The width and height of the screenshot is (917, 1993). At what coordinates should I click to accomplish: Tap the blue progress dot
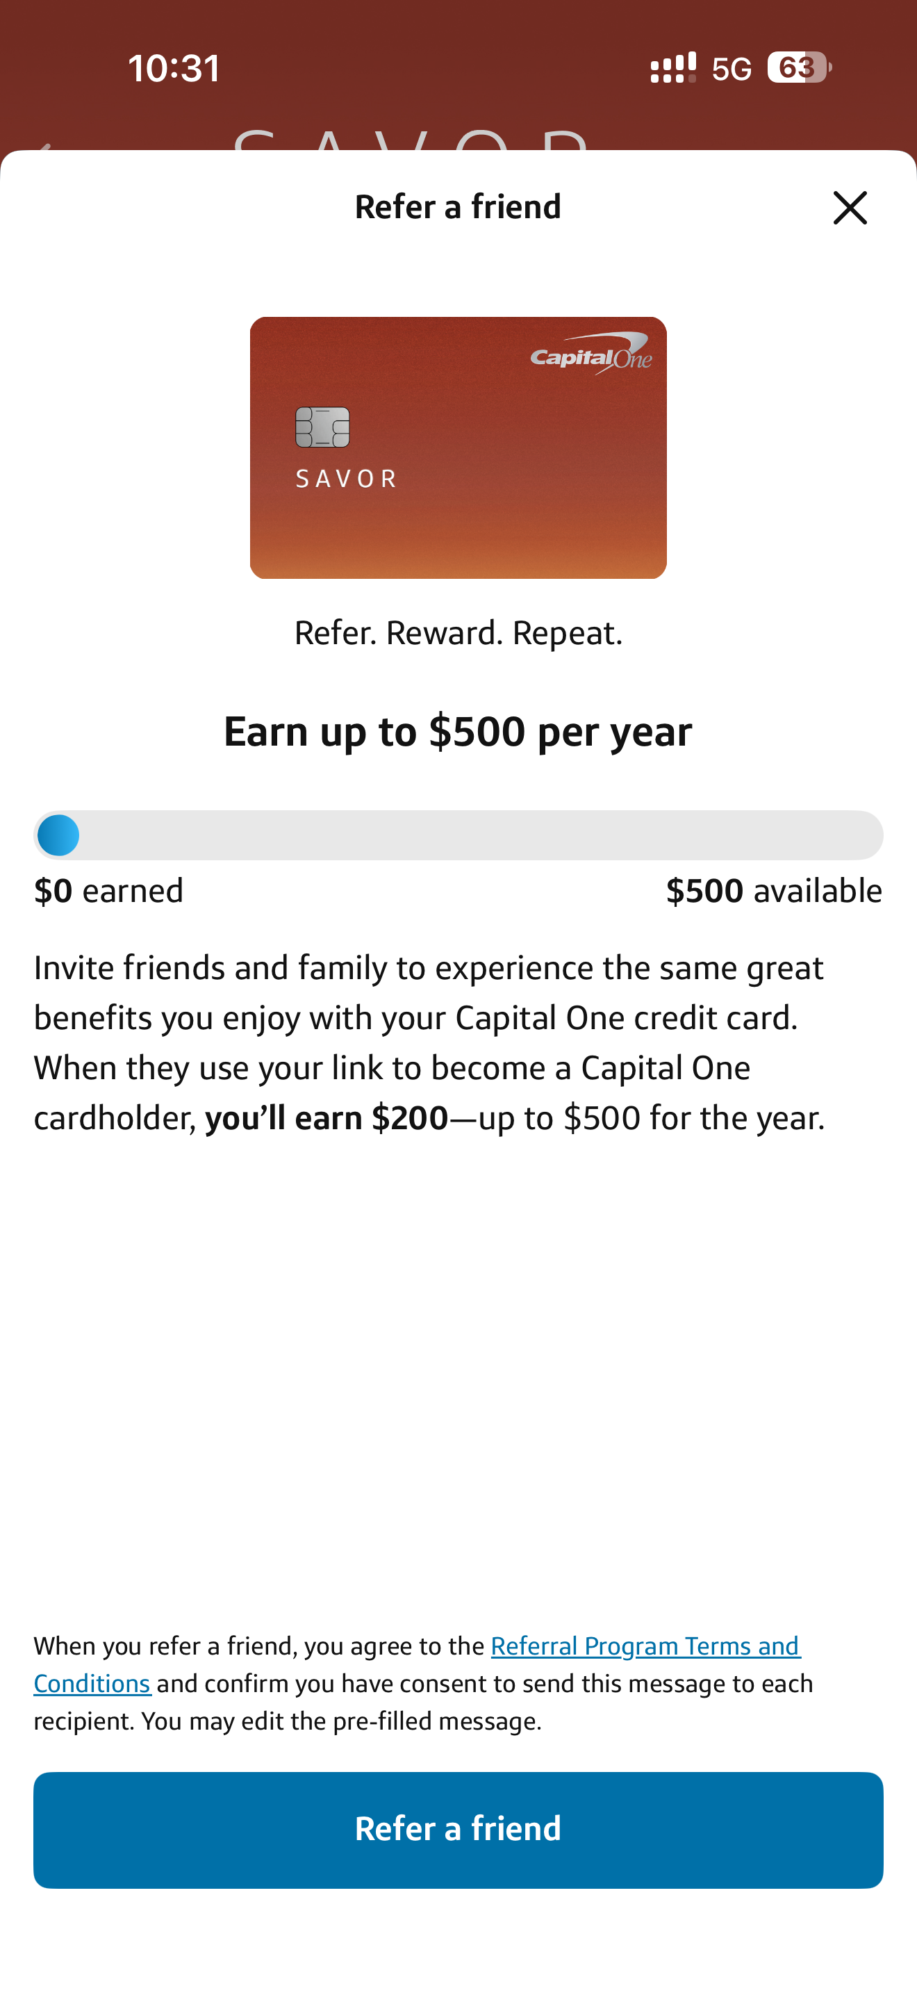pyautogui.click(x=58, y=835)
